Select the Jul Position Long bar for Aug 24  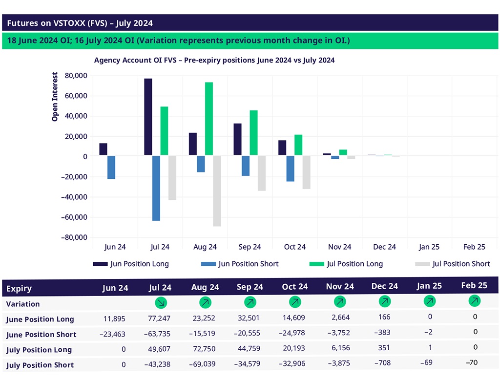209,119
